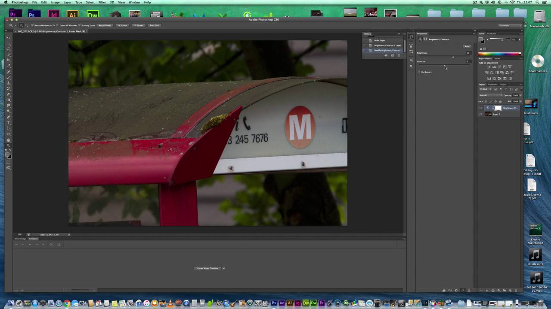Create new snapshot in History panel
Viewport: 551px width, 309px height.
tap(393, 55)
